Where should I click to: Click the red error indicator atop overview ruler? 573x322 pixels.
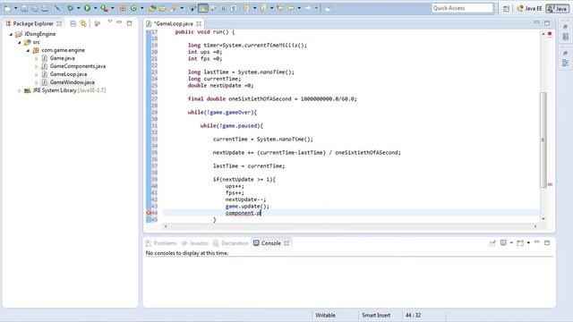(550, 34)
